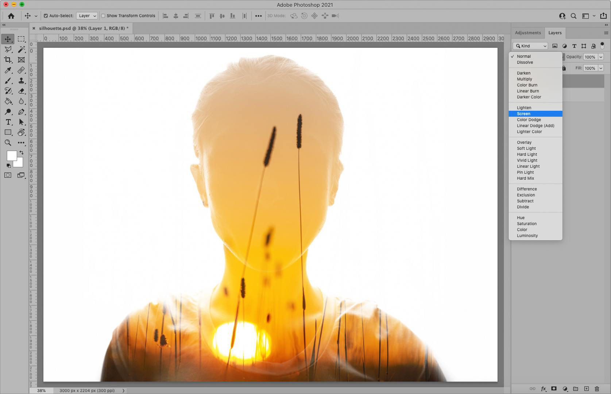The width and height of the screenshot is (611, 394).
Task: Add a layer mask
Action: pos(554,389)
